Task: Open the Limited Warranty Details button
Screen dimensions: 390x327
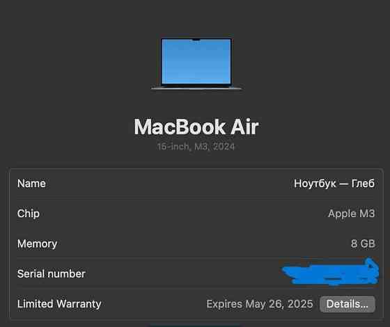Action: 348,304
